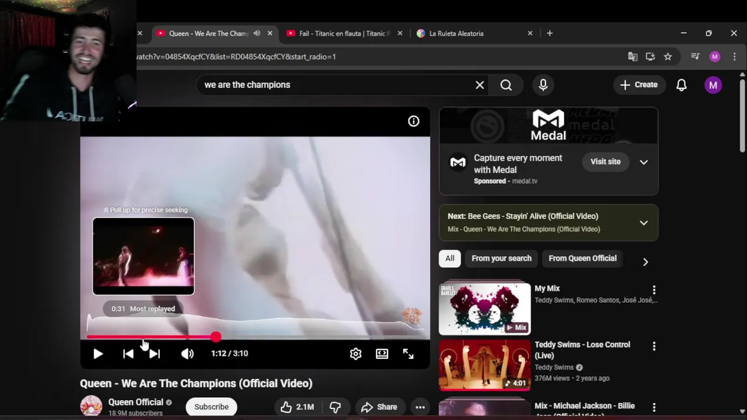Open Chrome three-dot menu

pyautogui.click(x=734, y=57)
